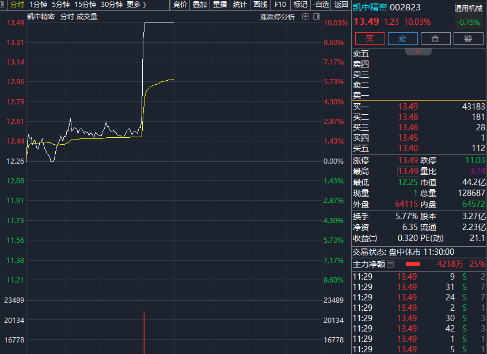The image size is (487, 354).
Task: Toggle the side panel layout icon
Action: pos(317,17)
